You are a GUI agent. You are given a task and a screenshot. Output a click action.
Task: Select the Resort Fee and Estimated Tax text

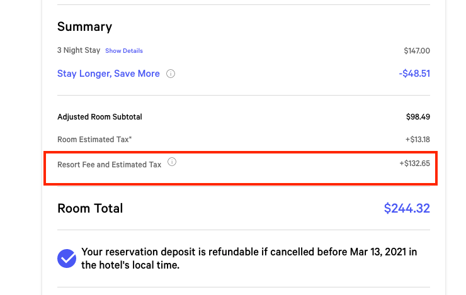109,165
